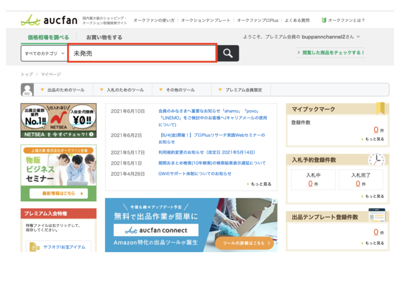
Task: Open オークファンの使い方 in top menu
Action: point(154,20)
